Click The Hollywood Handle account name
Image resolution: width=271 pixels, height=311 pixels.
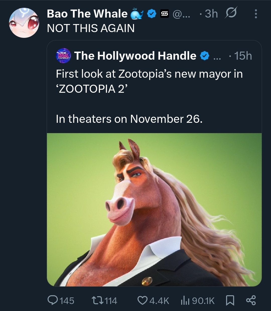point(135,56)
